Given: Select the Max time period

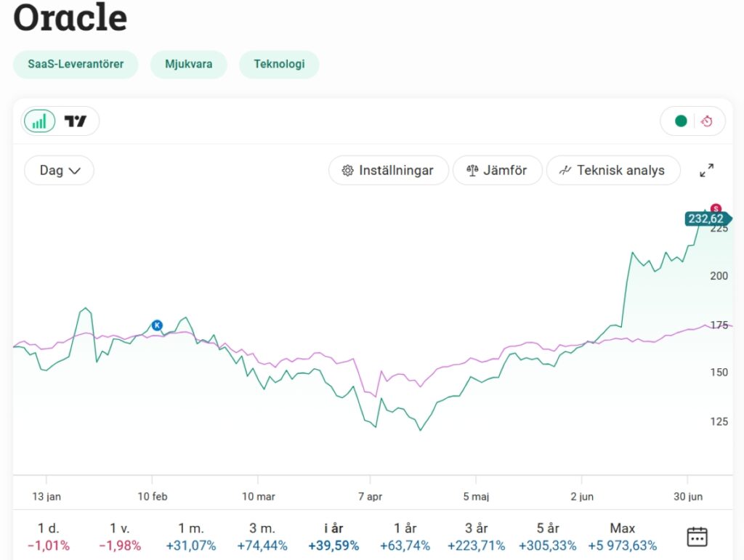Looking at the screenshot, I should (x=623, y=537).
